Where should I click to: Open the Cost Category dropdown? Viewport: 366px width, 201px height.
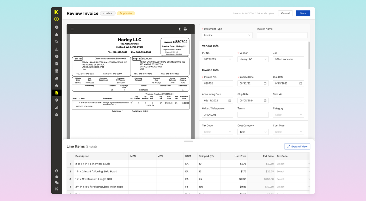coord(253,132)
